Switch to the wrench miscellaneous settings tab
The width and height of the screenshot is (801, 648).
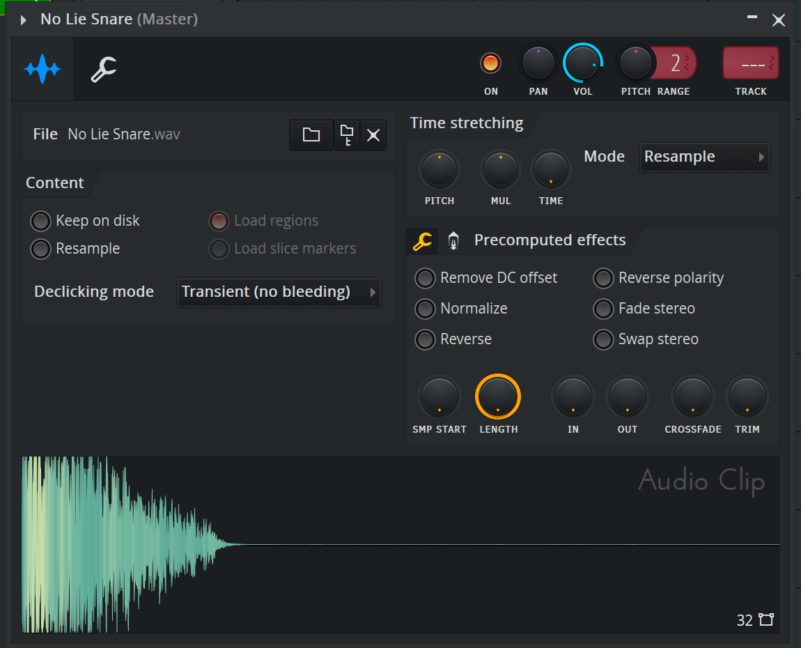[x=104, y=70]
